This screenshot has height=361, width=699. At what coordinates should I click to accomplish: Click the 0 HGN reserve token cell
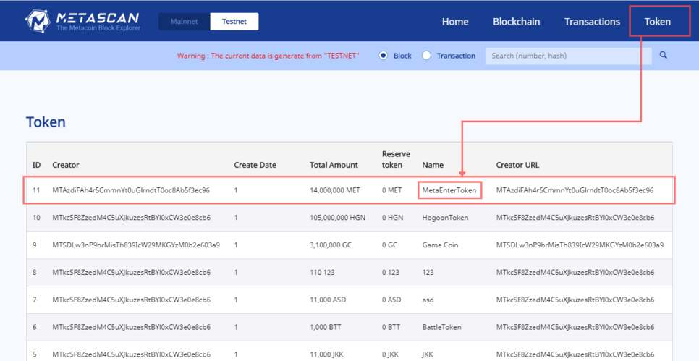pyautogui.click(x=392, y=218)
